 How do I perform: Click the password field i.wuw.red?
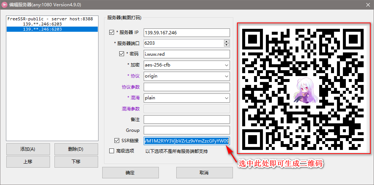pos(187,54)
